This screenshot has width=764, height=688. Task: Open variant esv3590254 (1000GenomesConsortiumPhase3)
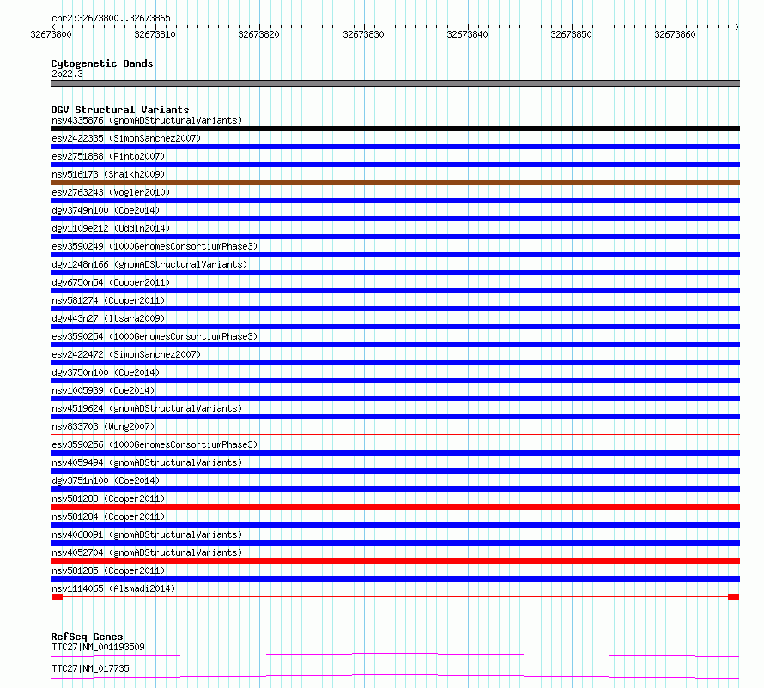[x=155, y=336]
